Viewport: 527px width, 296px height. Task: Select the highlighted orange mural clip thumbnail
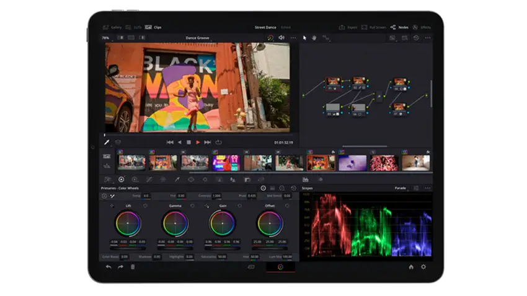[321, 163]
